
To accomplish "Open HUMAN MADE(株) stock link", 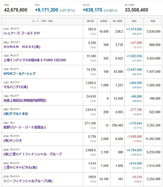I will (22, 47).
